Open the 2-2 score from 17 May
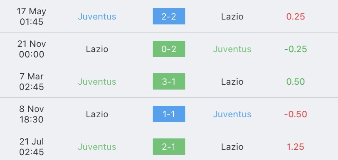338x160 pixels. (x=169, y=16)
